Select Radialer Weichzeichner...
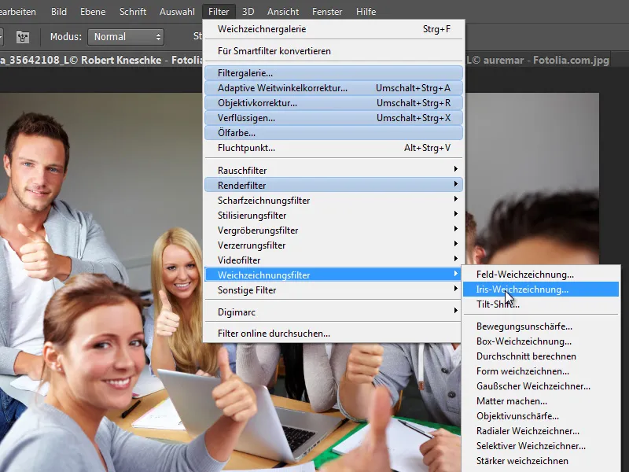 541,430
